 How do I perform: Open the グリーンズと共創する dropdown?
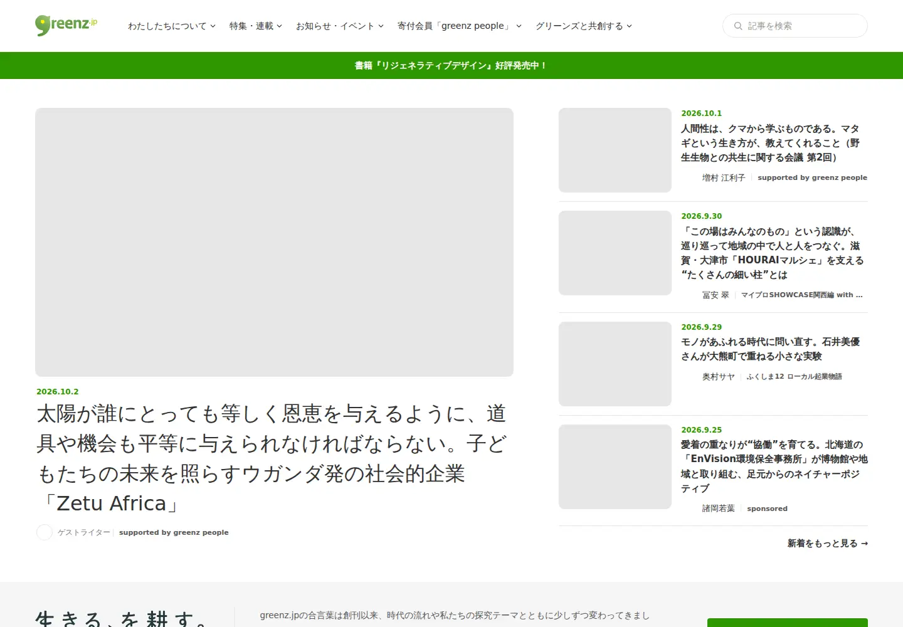583,26
